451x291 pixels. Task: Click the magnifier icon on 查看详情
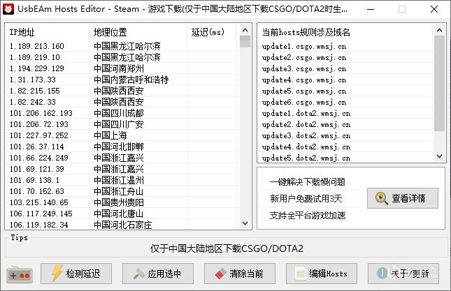pyautogui.click(x=382, y=198)
